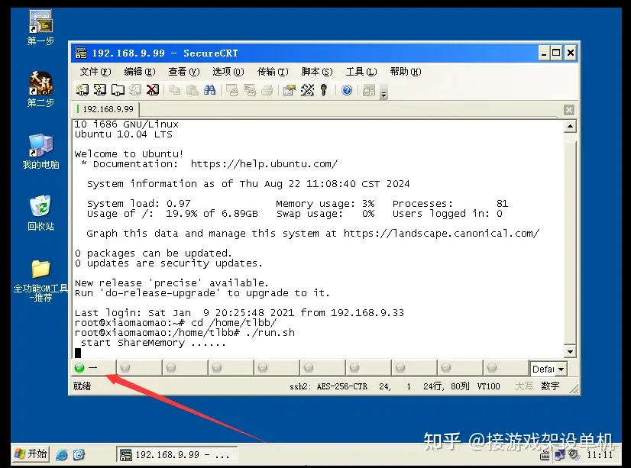This screenshot has width=631, height=468.
Task: Disconnect the session with the red X icon
Action: click(x=153, y=89)
